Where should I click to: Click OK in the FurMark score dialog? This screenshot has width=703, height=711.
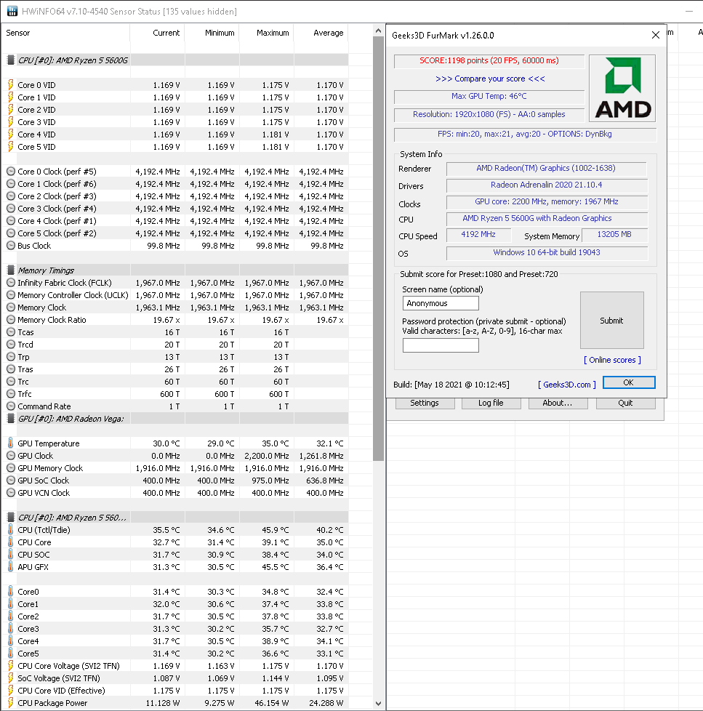coord(629,382)
